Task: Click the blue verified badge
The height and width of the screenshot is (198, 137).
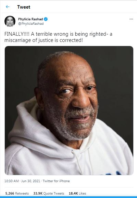Action: 46,19
